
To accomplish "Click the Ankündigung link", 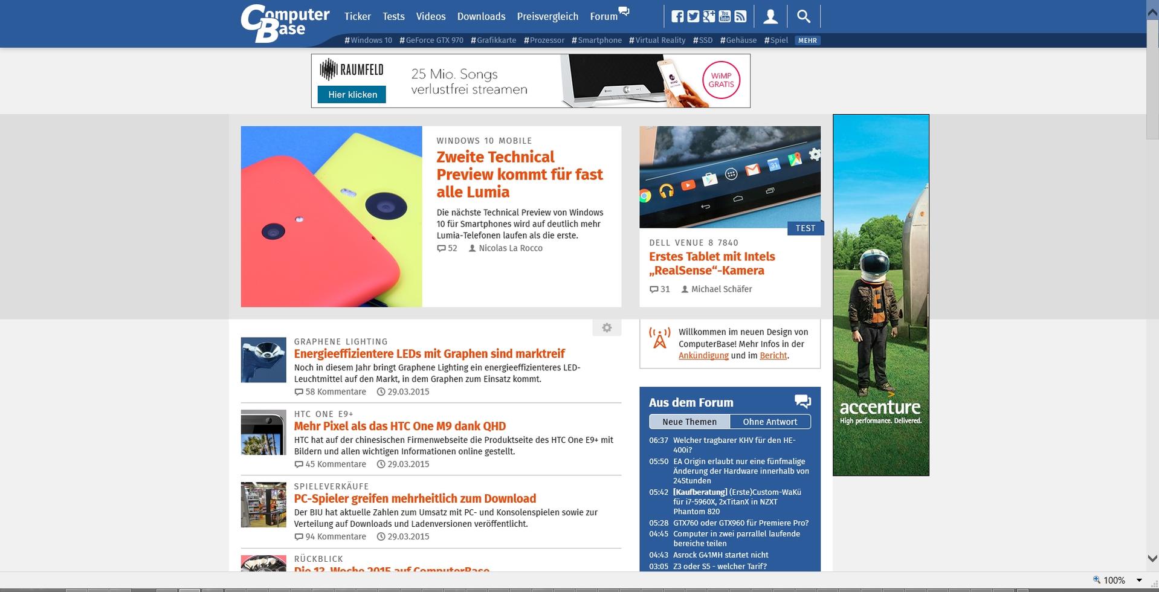I will click(x=703, y=356).
